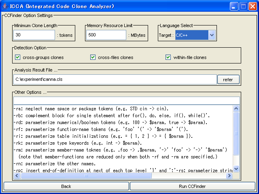Focus the Minimum Clone Length field
This screenshot has width=259, height=194.
(x=34, y=35)
